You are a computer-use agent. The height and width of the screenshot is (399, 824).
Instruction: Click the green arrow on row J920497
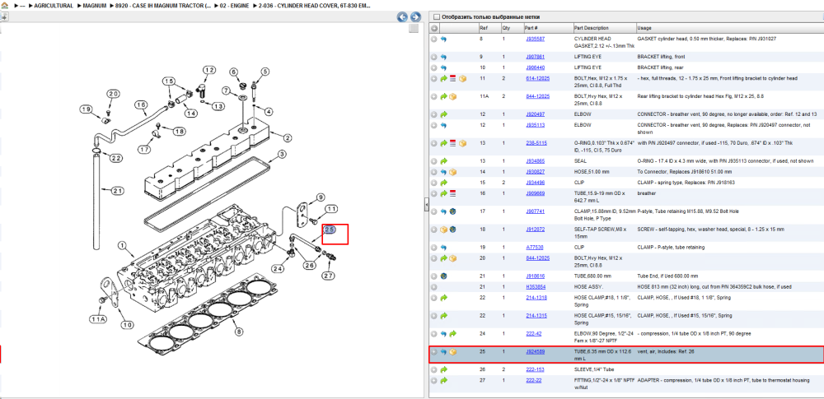pyautogui.click(x=443, y=114)
